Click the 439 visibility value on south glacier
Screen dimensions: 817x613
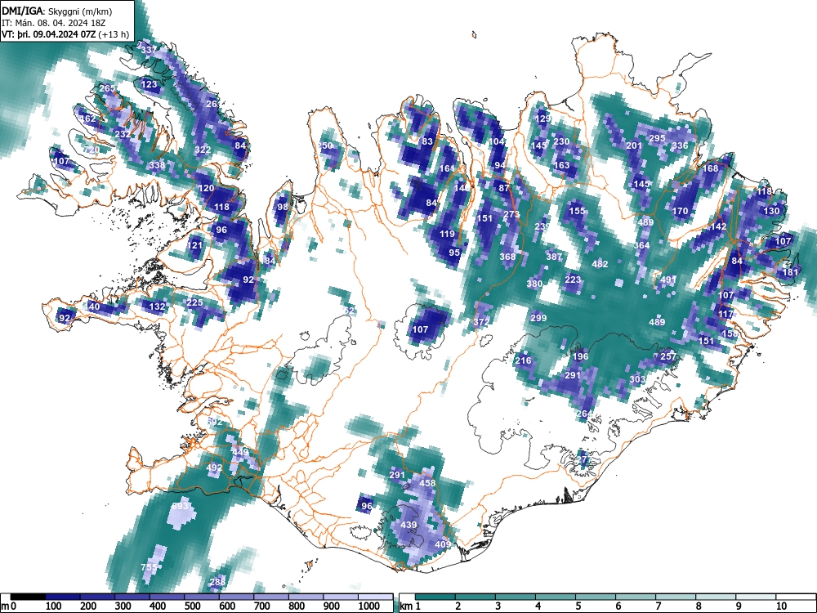pyautogui.click(x=408, y=526)
